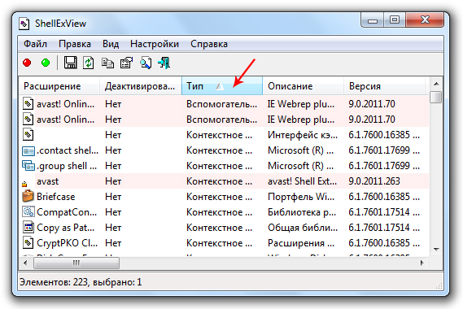Click the ShellExView title bar app icon
Screen dimensions: 463x309
(24, 24)
